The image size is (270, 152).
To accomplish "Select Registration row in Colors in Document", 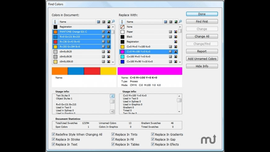I will click(x=82, y=27).
